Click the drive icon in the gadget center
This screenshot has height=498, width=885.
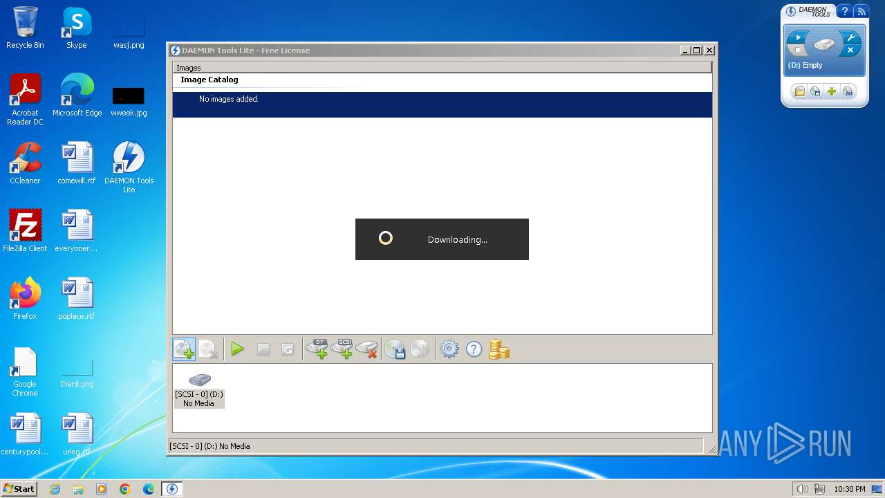pyautogui.click(x=824, y=44)
